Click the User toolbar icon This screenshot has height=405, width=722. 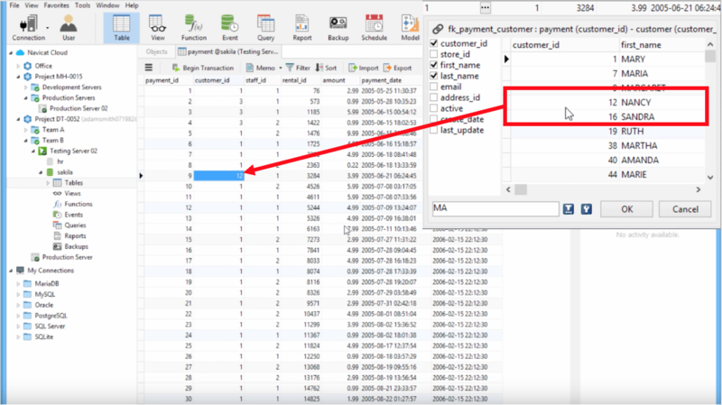pos(69,28)
